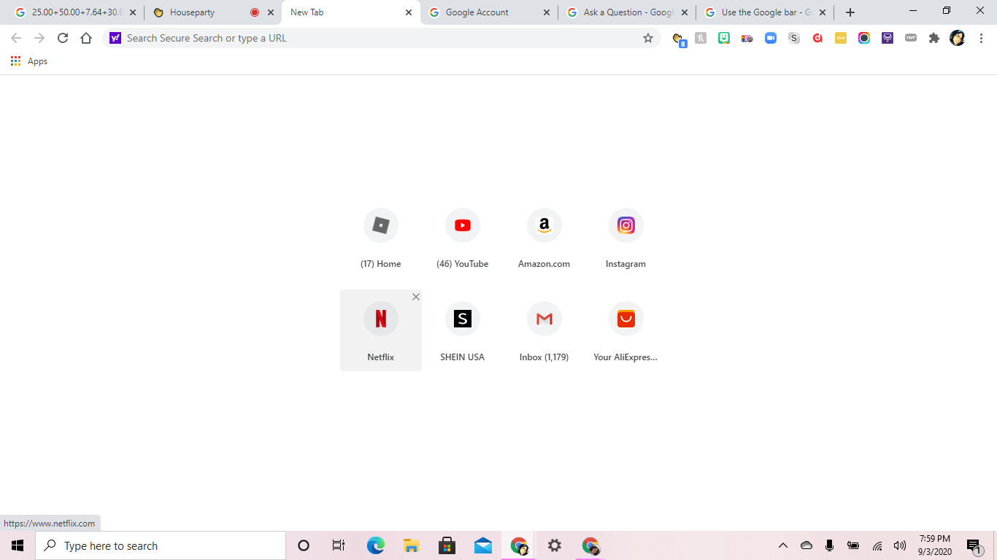Close the Houseparty tab
This screenshot has height=560, width=997.
[271, 12]
